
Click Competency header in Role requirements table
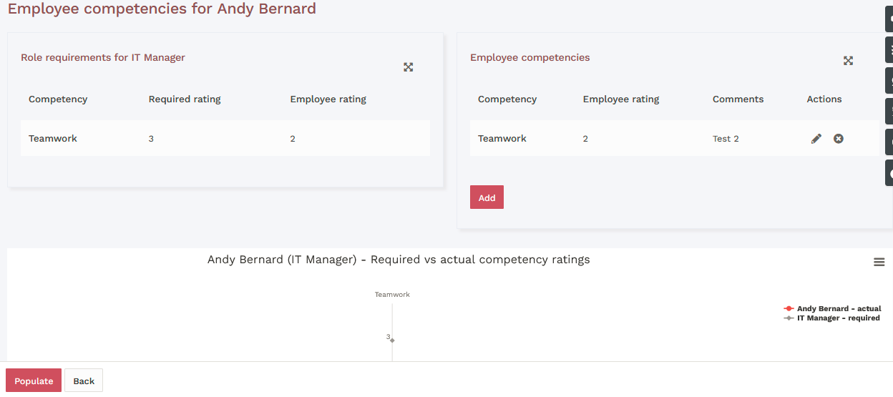(58, 99)
